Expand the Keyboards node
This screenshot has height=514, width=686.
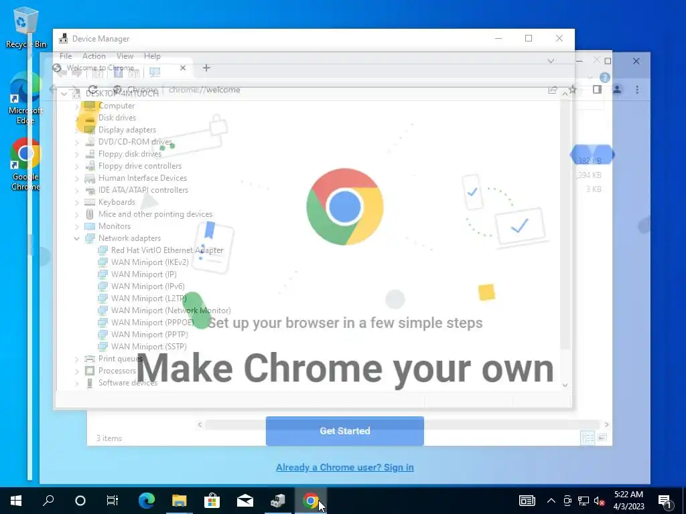[76, 202]
